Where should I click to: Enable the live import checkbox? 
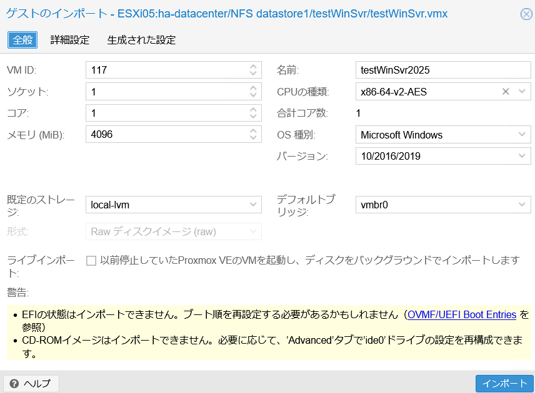[91, 261]
